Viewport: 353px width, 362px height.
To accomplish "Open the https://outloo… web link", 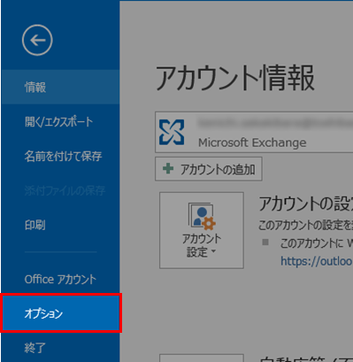I will click(x=316, y=261).
